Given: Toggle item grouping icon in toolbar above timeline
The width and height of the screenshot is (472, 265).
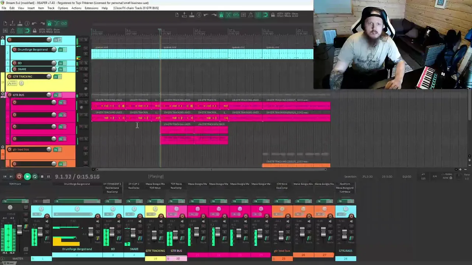Looking at the screenshot, I should pos(236,15).
